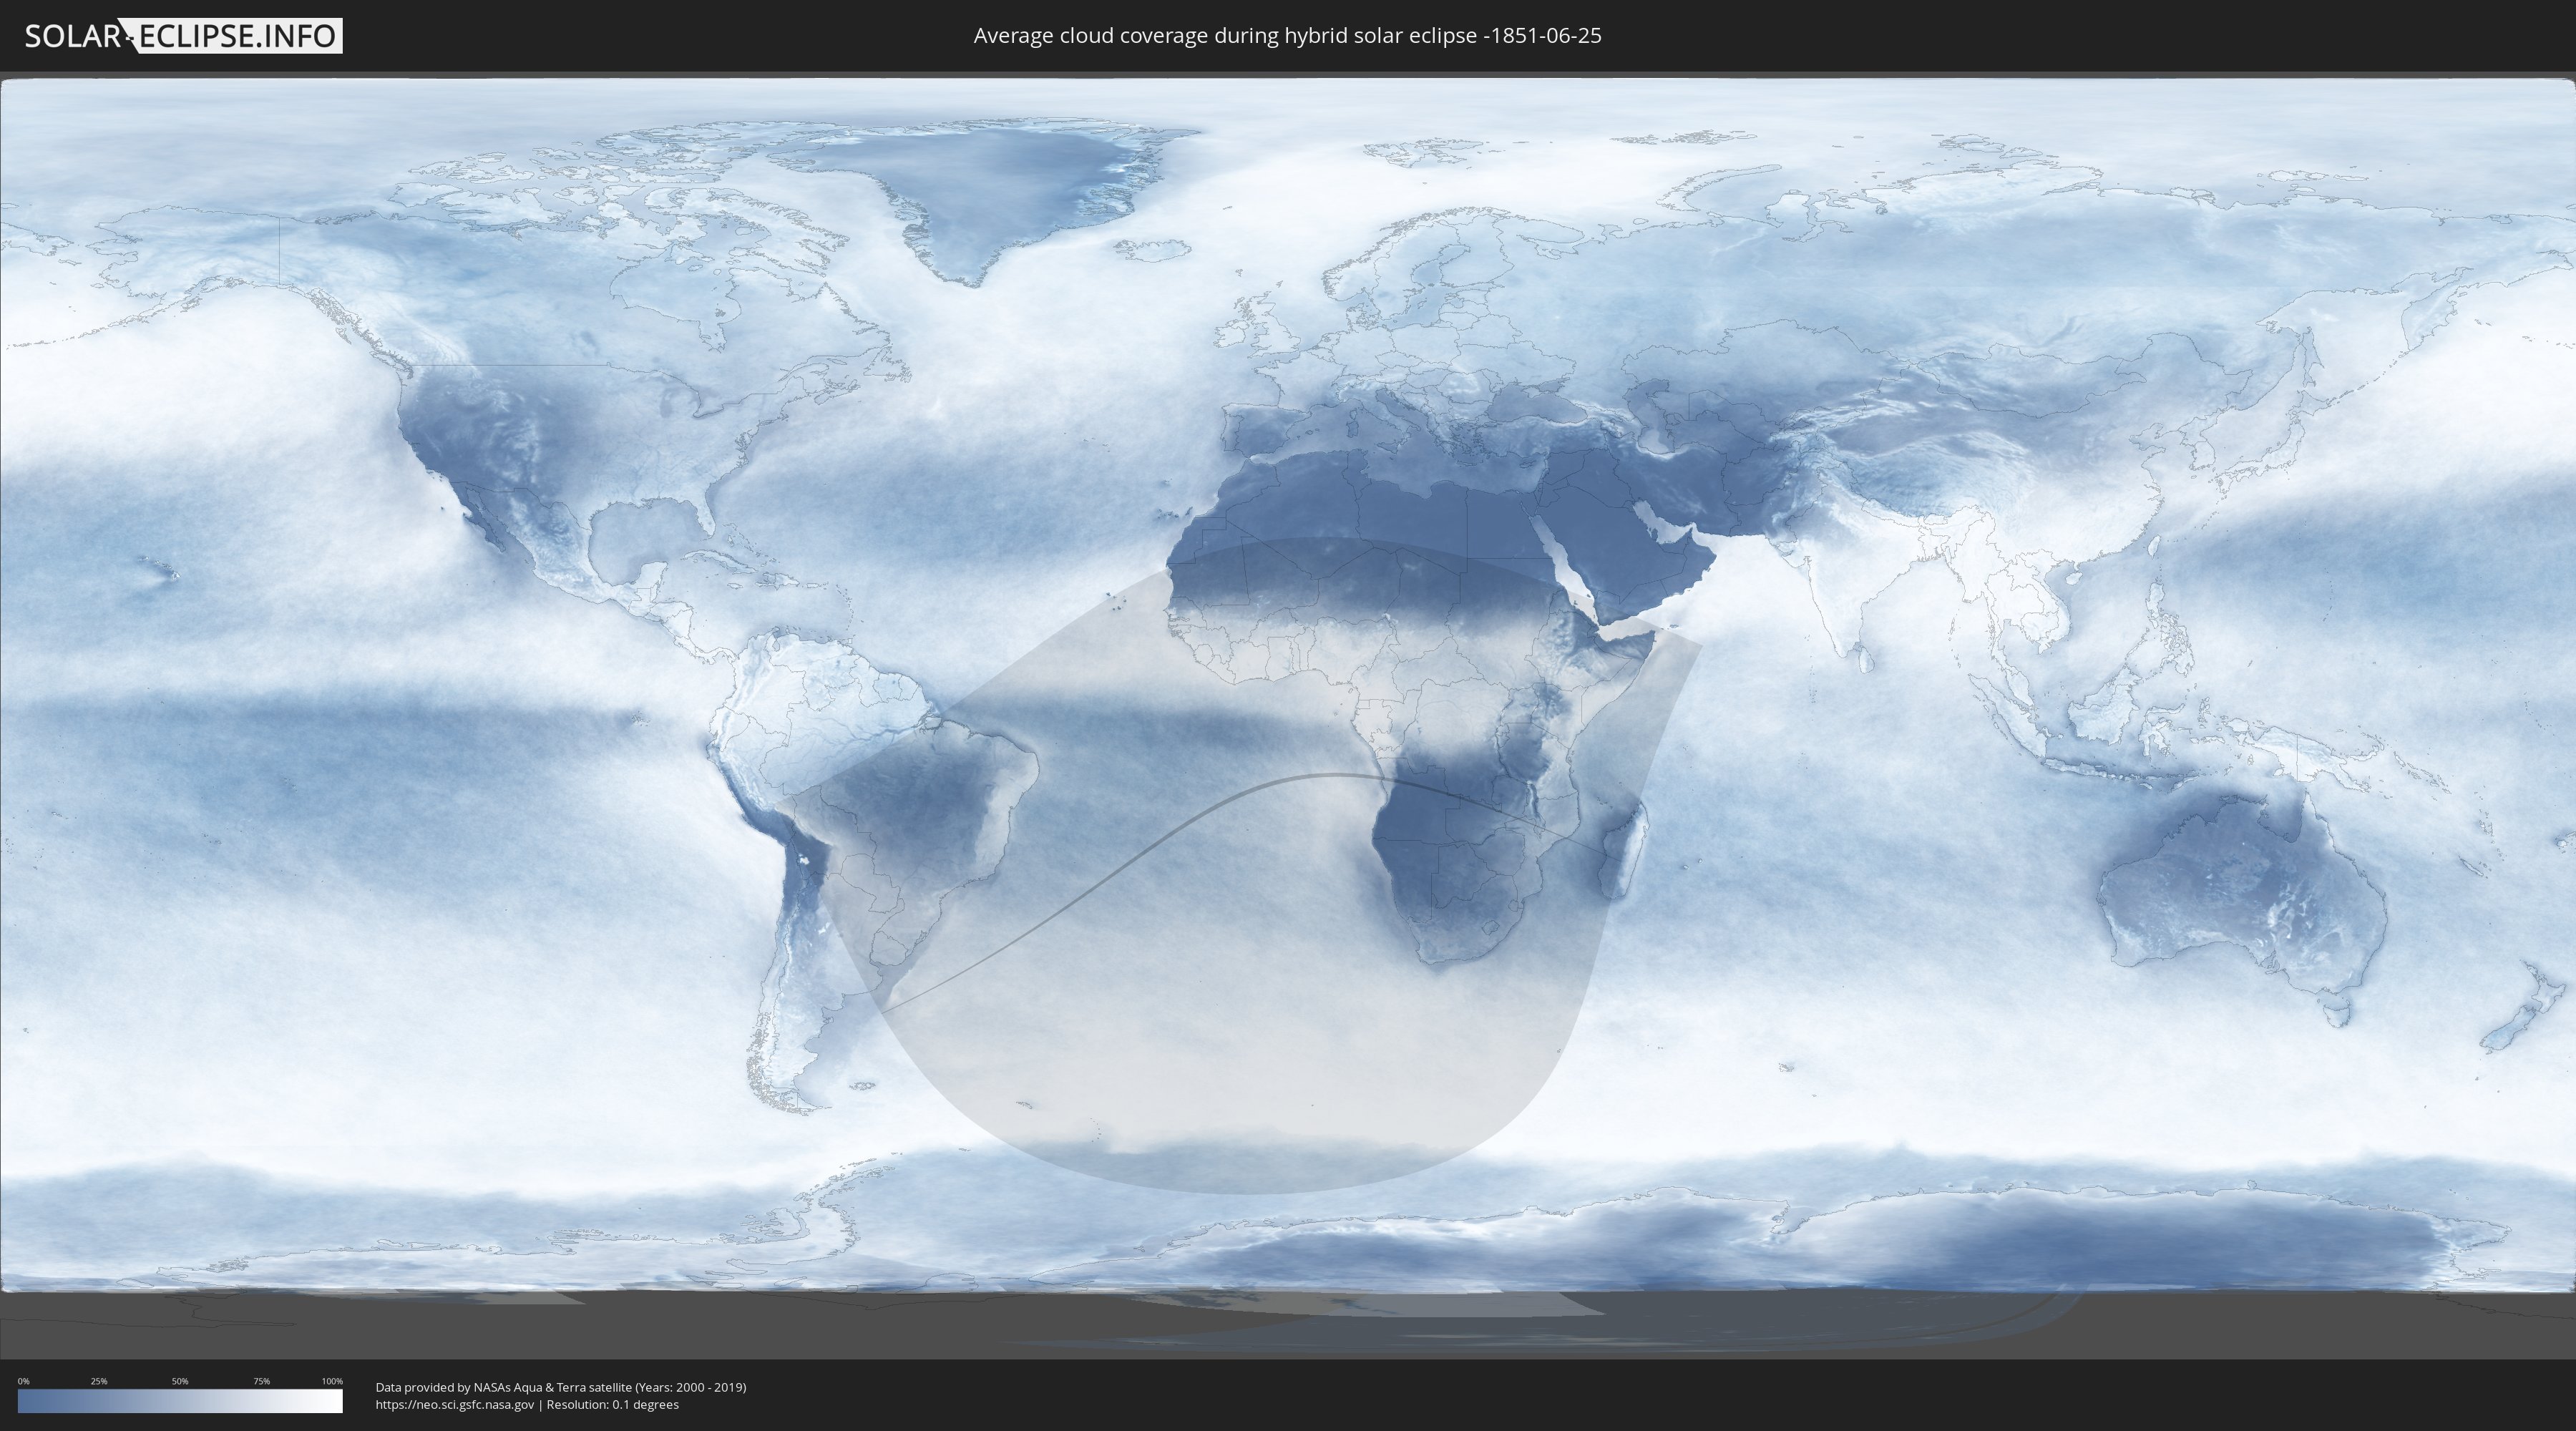Click on Australia on the map
The image size is (2576, 1431).
click(x=2240, y=890)
